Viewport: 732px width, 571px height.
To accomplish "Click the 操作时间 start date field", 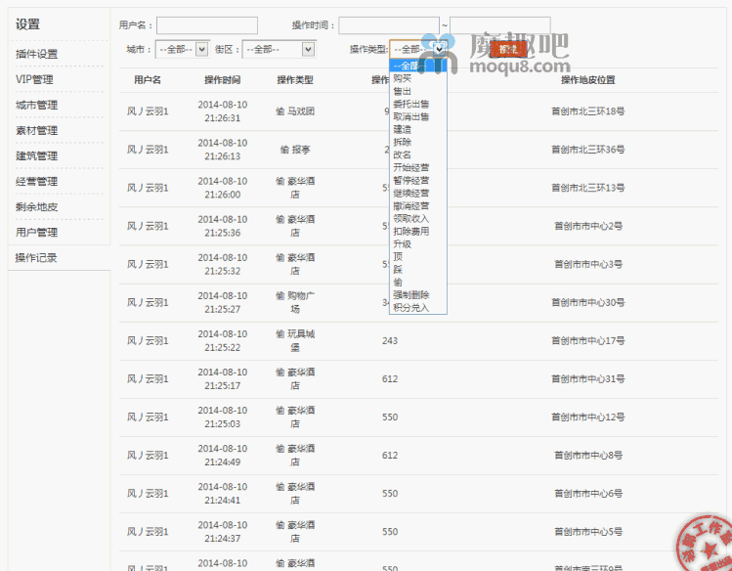I will click(388, 25).
